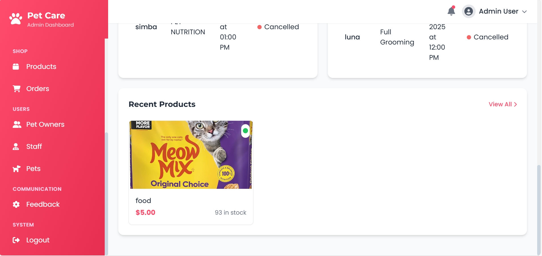Viewport: 542px width, 256px height.
Task: Go to the Orders page
Action: point(37,89)
